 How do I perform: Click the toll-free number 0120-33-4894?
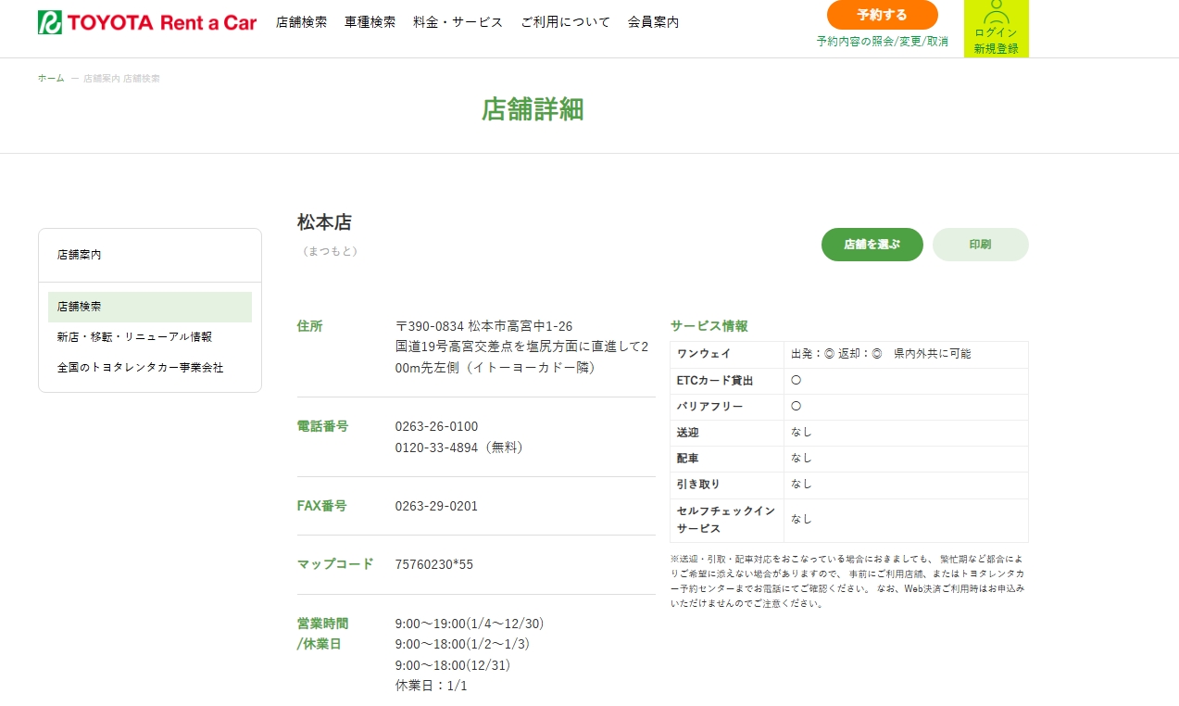coord(436,448)
